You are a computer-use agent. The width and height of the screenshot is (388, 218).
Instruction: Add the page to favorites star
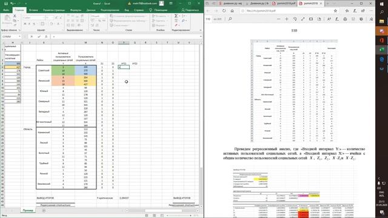coord(335,11)
